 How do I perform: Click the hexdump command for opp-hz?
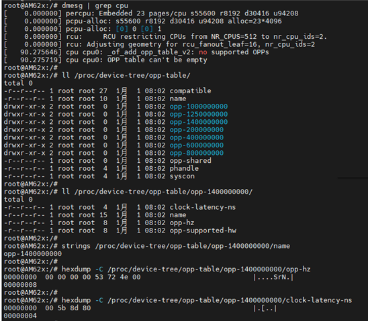(186, 269)
